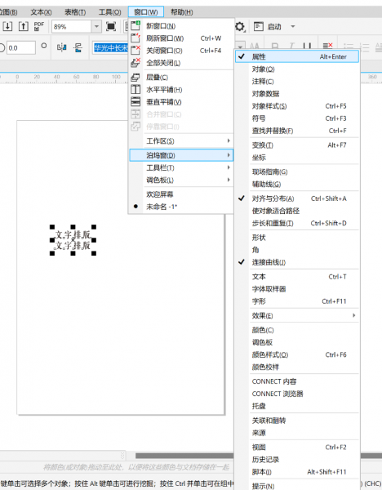Click the 启动 launcher icon

[x=258, y=27]
